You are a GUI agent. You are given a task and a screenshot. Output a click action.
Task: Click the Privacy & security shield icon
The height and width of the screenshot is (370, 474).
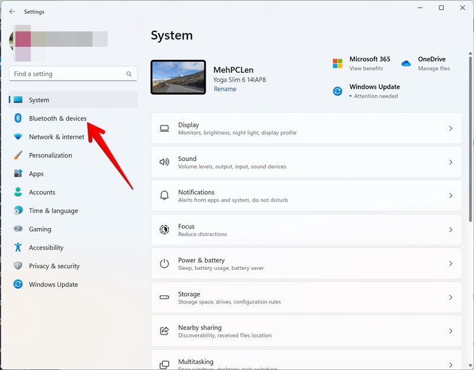[18, 266]
